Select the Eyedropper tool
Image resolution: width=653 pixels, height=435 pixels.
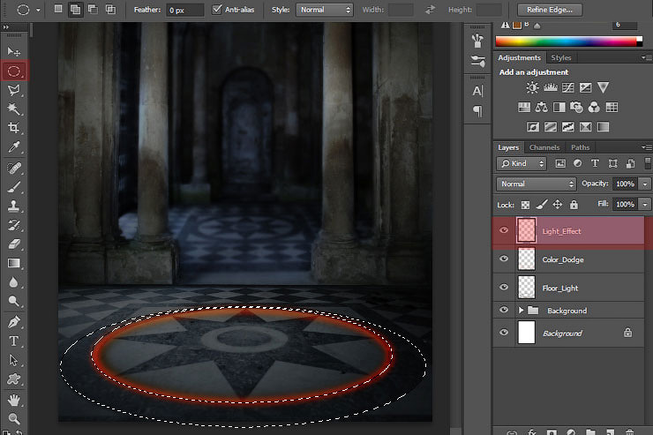(14, 147)
